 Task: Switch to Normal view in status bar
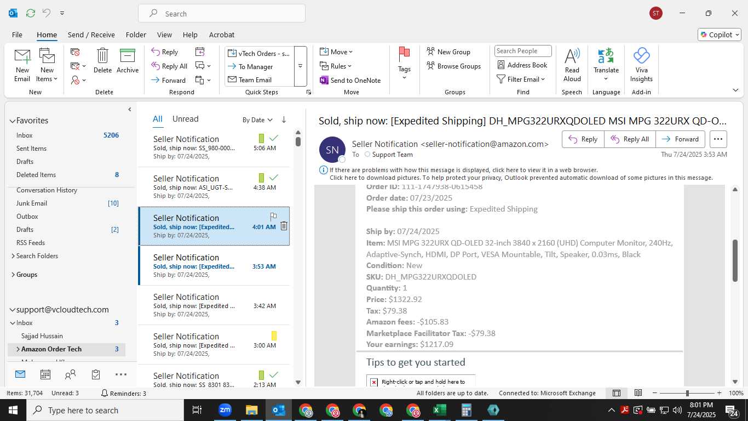coord(617,393)
